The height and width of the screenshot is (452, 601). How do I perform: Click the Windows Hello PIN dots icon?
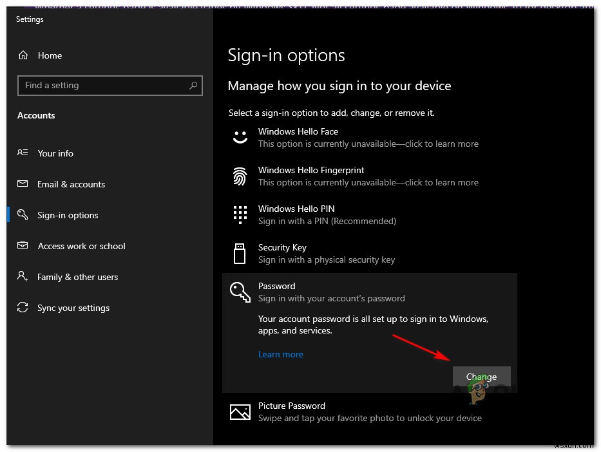(240, 214)
